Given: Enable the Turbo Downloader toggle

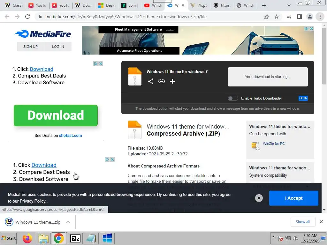Looking at the screenshot, I should pos(233,98).
